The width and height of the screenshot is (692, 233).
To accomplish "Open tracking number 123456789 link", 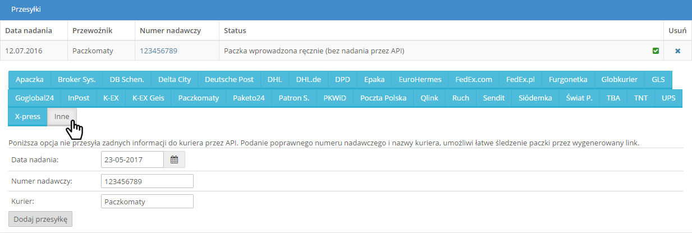I will click(159, 51).
